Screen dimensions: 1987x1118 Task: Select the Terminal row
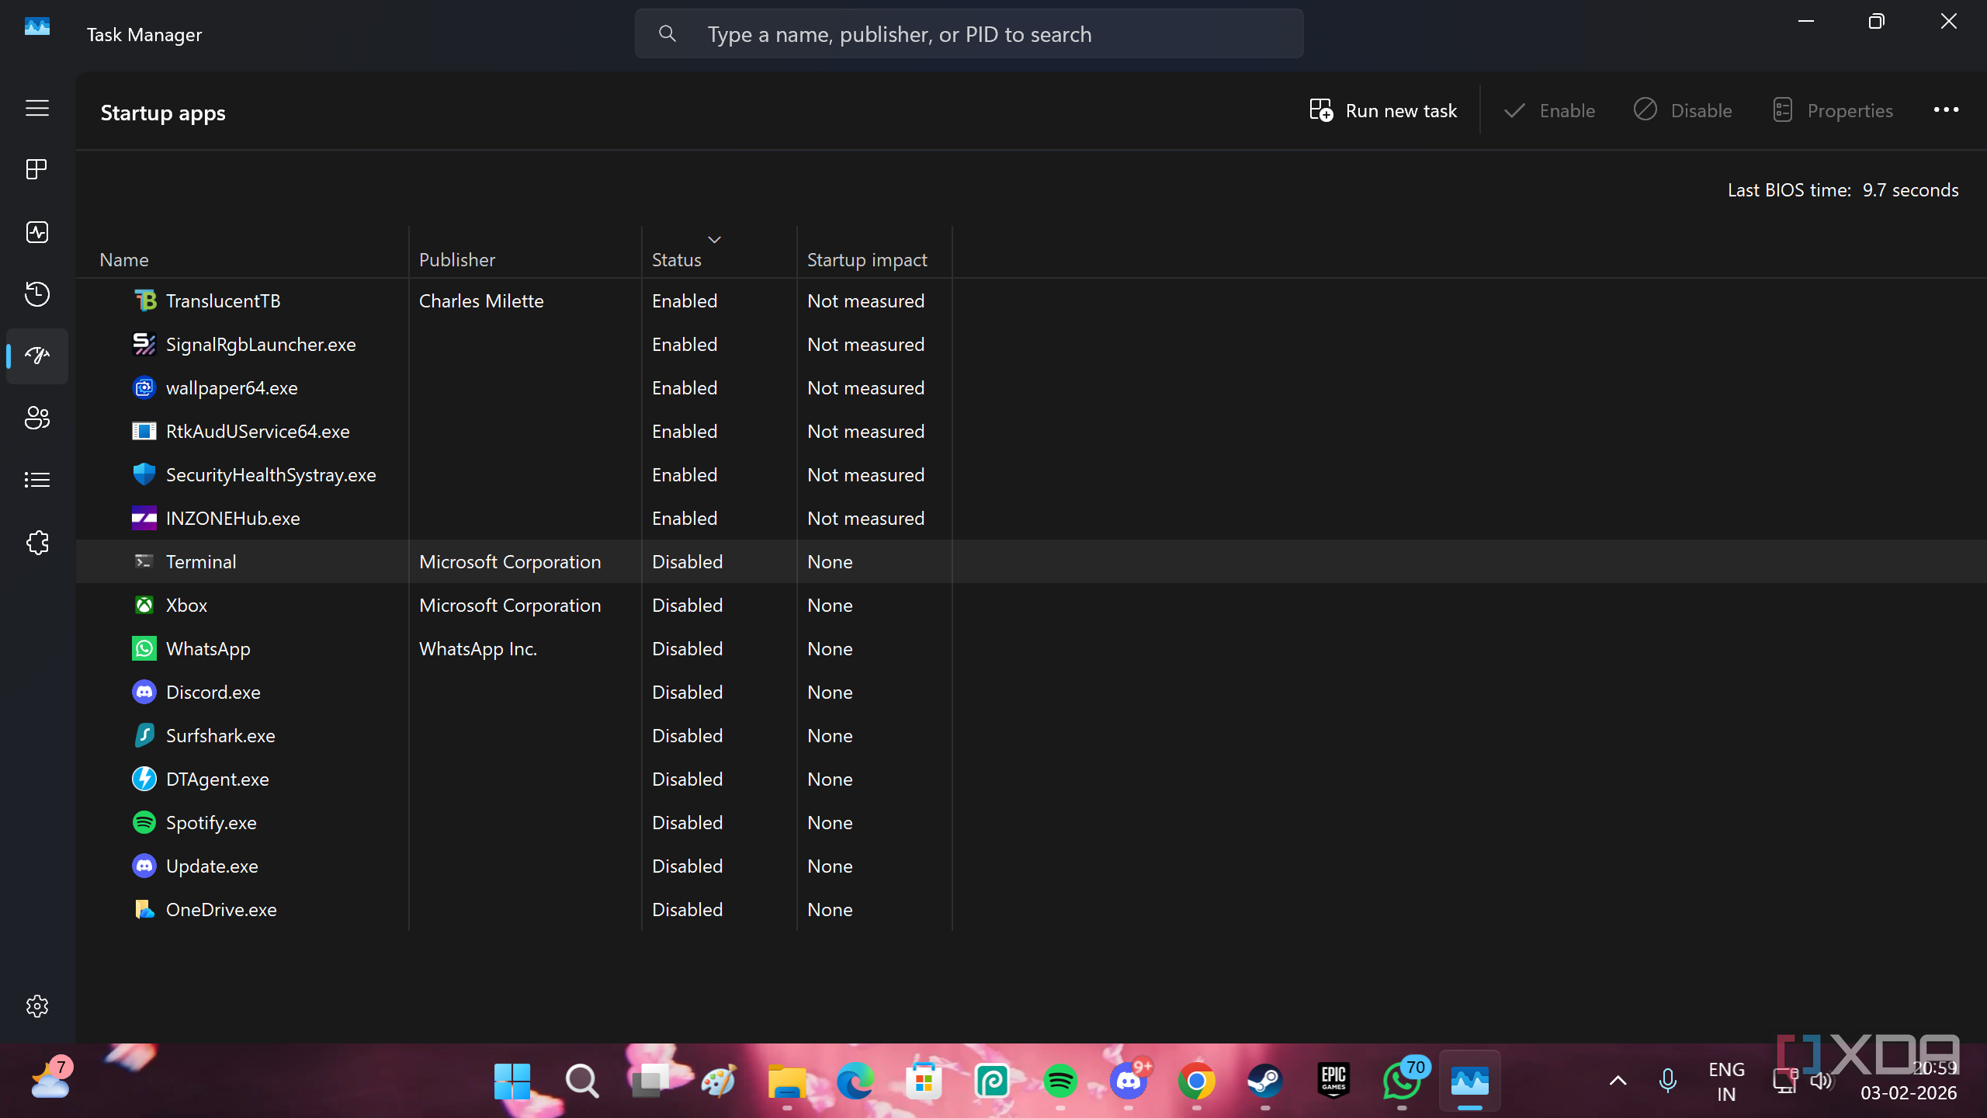(x=1031, y=561)
